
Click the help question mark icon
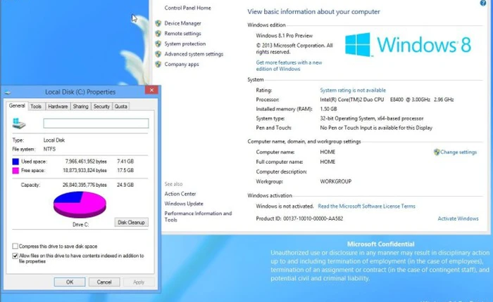(x=483, y=3)
